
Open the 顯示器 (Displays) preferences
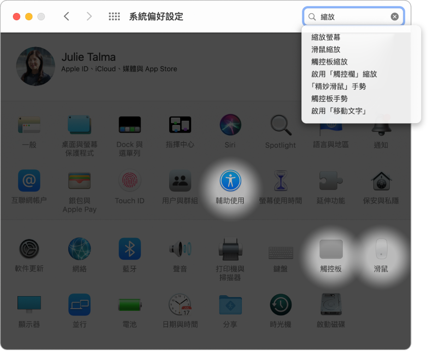pos(29,304)
